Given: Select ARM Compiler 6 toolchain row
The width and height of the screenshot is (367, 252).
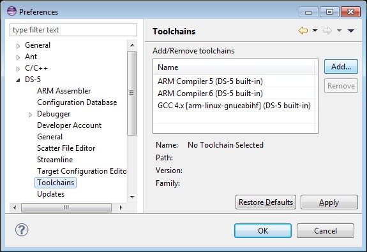Looking at the screenshot, I should click(x=234, y=94).
